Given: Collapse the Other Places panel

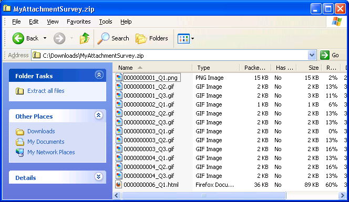Looking at the screenshot, I should click(x=99, y=115).
